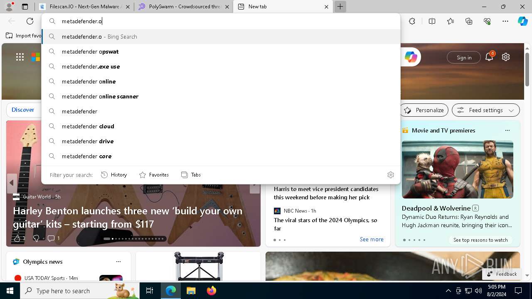Open Browser essentials heart icon
The image size is (532, 299).
click(x=487, y=21)
